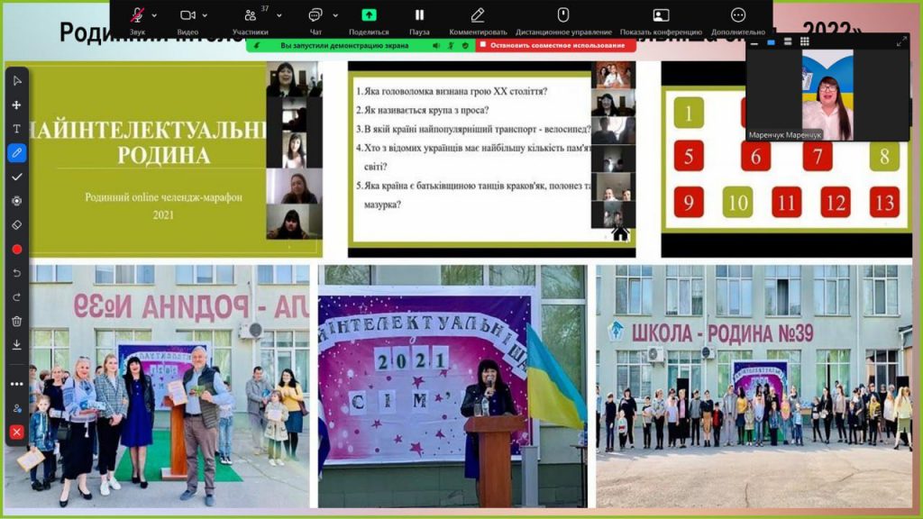Save annotations with the download icon

point(16,344)
